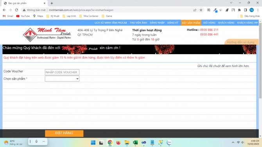Toggle browser side panel icon
Image resolution: width=262 pixels, height=147 pixels.
pyautogui.click(x=246, y=10)
